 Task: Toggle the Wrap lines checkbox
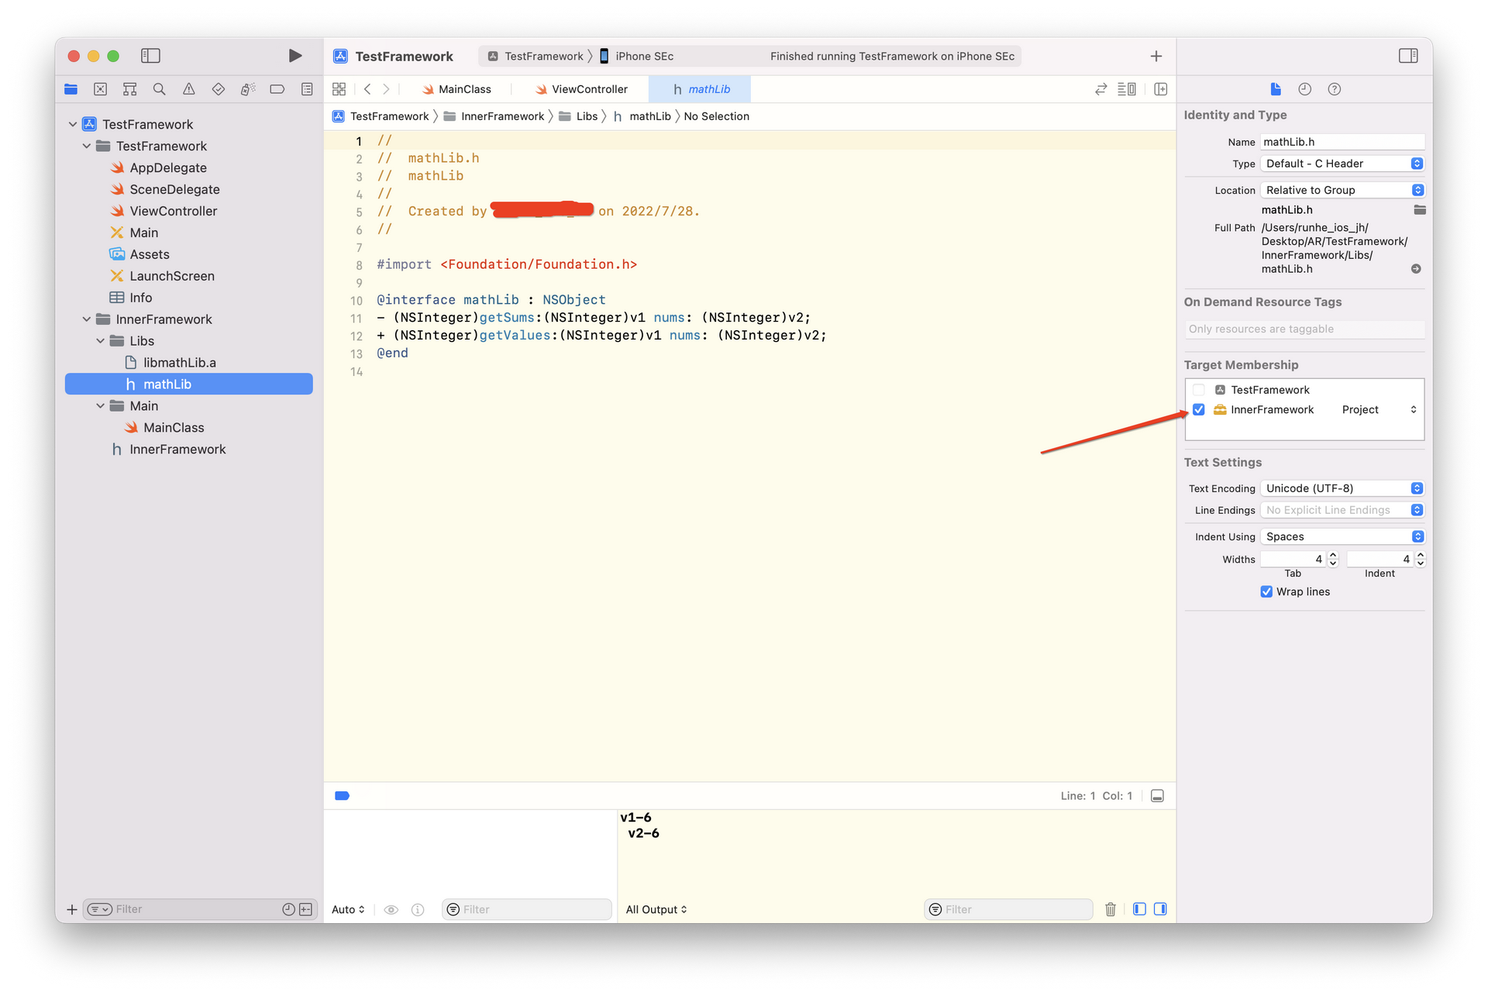click(x=1266, y=592)
